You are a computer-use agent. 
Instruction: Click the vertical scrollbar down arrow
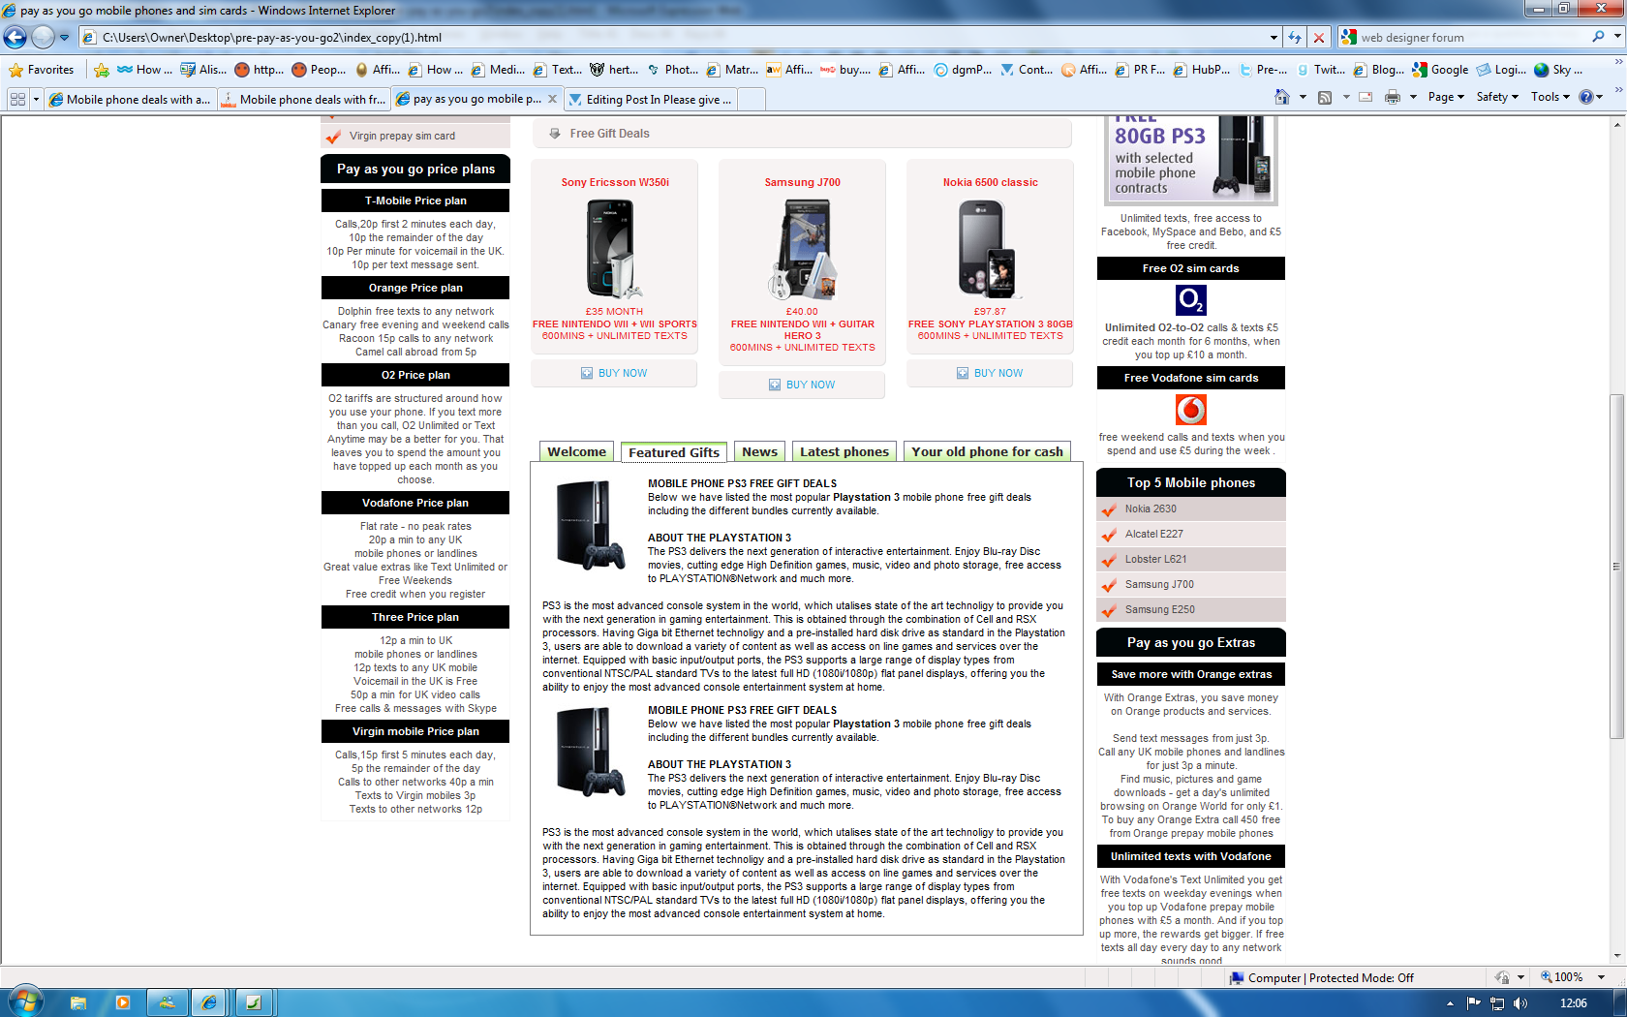click(1616, 956)
